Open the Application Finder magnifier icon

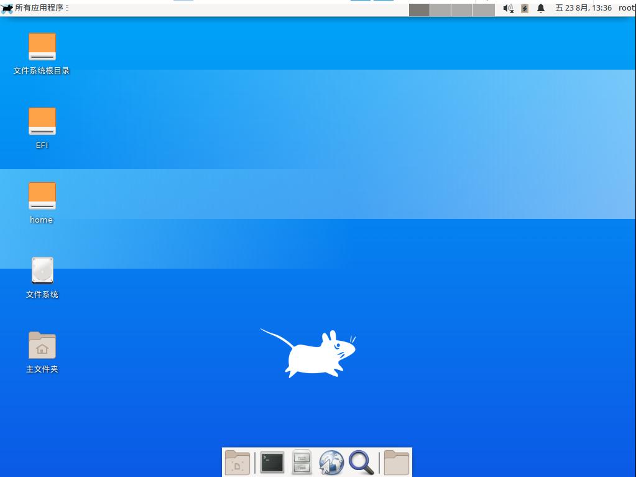[x=361, y=463]
